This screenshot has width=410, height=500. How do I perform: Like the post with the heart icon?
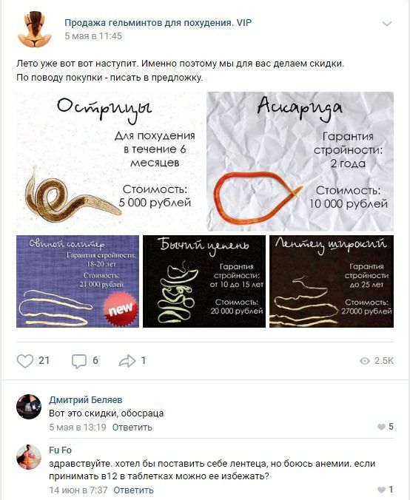pos(25,361)
